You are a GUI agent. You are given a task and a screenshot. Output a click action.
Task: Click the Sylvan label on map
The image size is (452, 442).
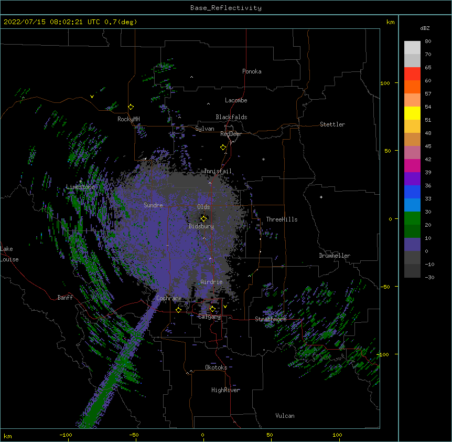click(x=205, y=129)
